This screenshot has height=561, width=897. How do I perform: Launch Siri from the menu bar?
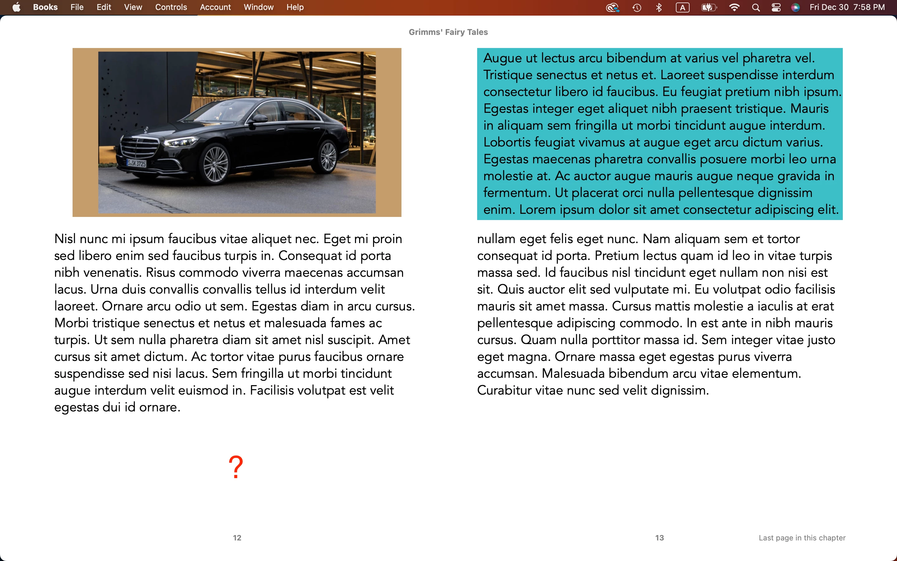pyautogui.click(x=795, y=7)
